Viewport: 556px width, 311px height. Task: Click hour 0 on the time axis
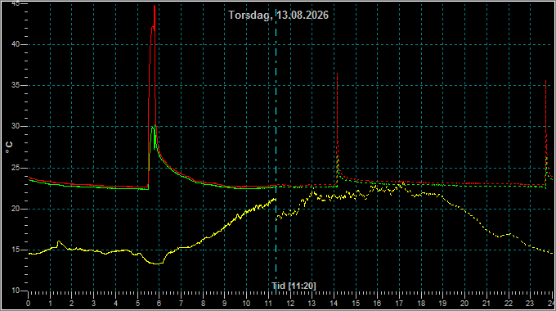(x=29, y=304)
